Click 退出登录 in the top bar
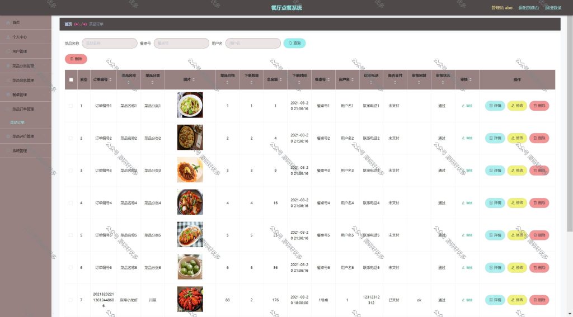This screenshot has width=573, height=317. point(553,8)
